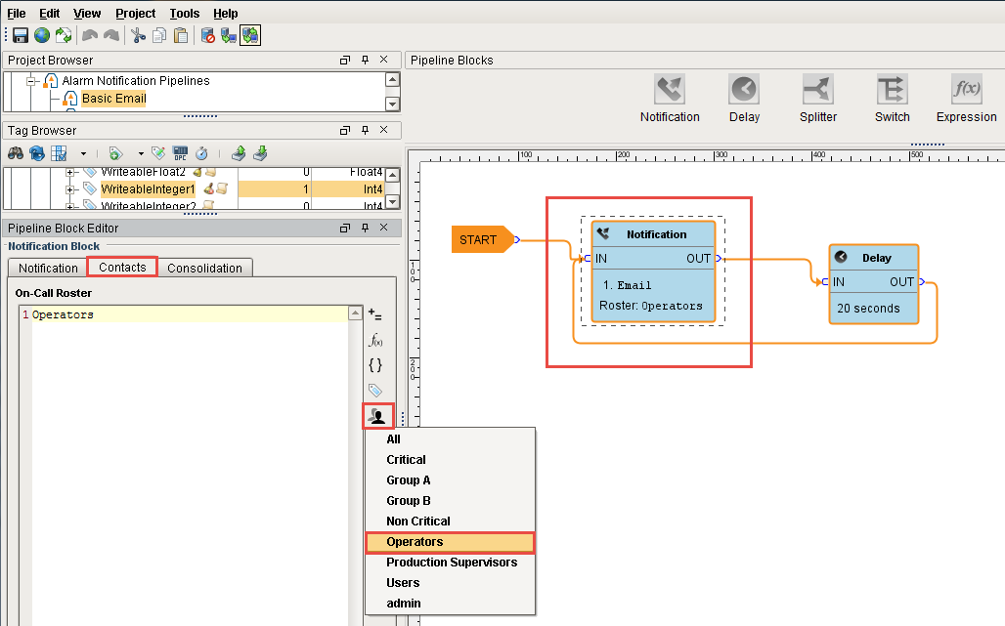Viewport: 1005px width, 626px height.
Task: Collapse Alarm Notification Pipelines tree node
Action: pos(31,81)
